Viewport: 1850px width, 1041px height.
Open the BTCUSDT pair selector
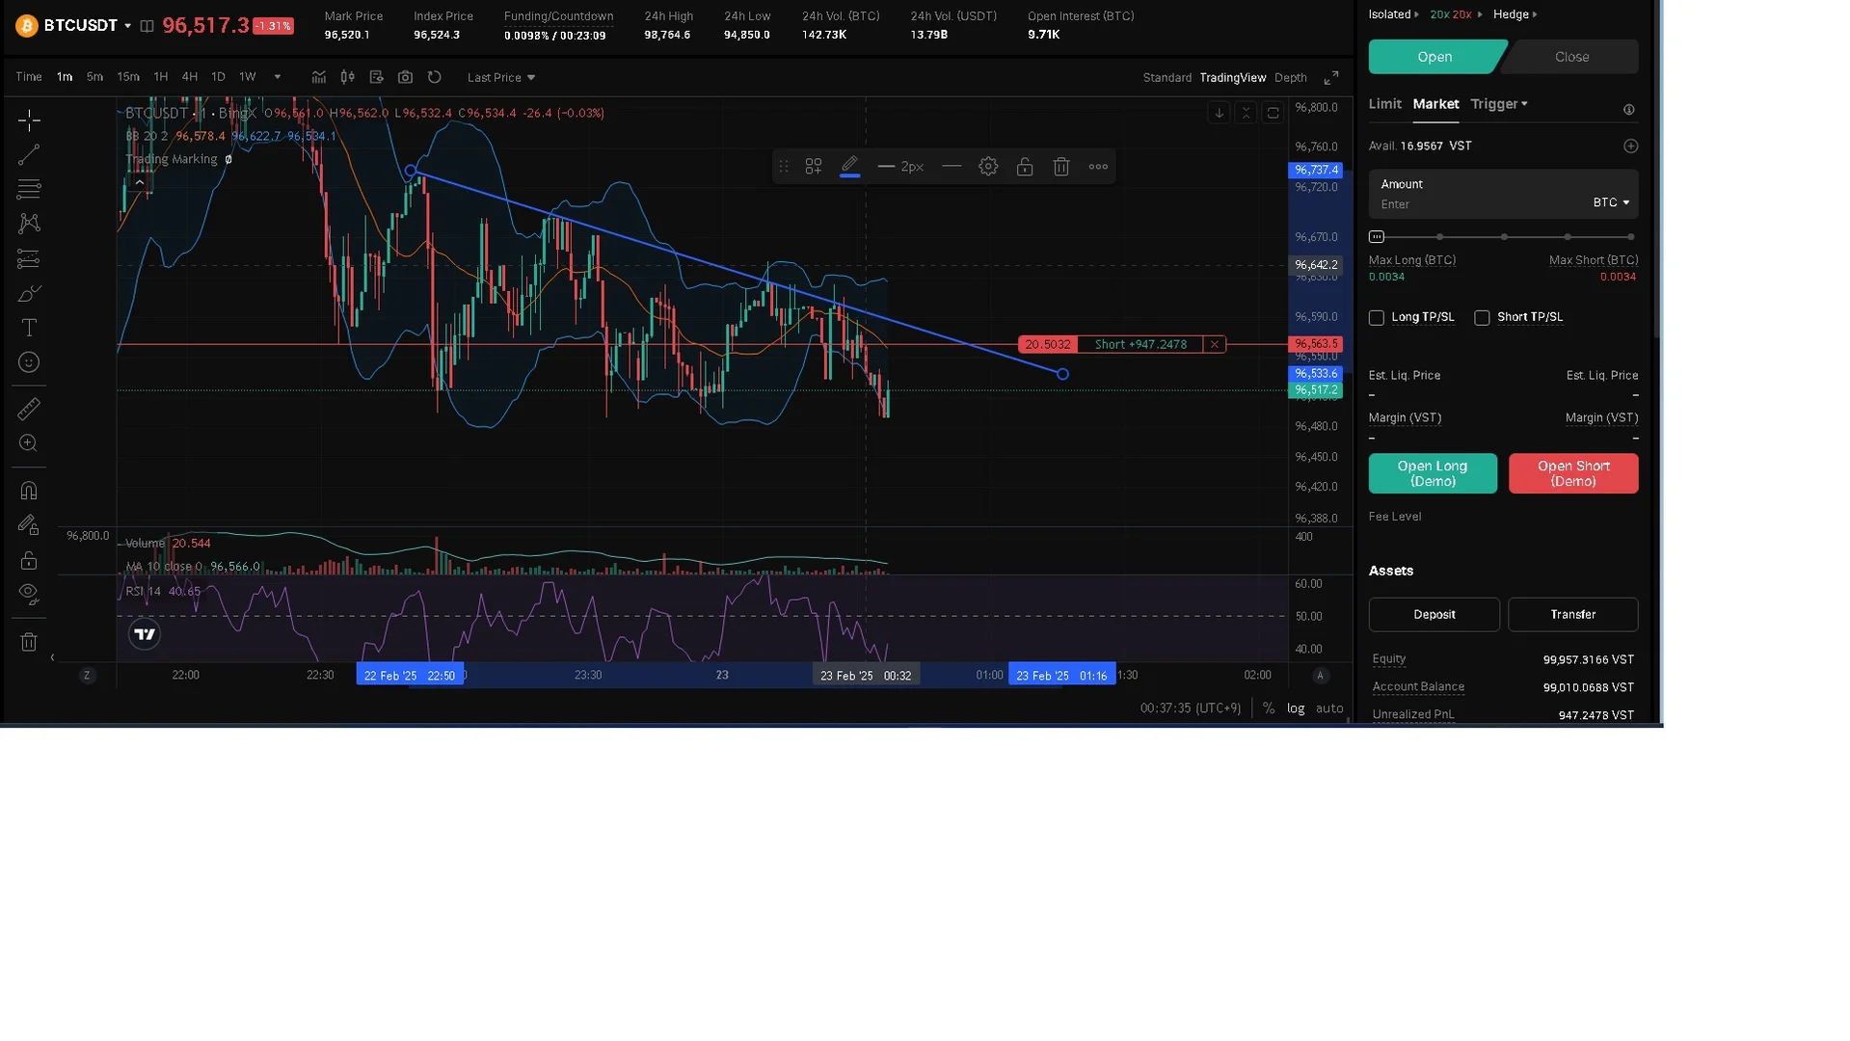[87, 25]
